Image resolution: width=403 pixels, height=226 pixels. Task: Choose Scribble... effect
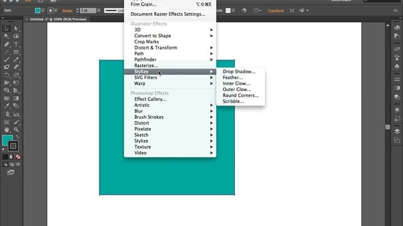241,101
